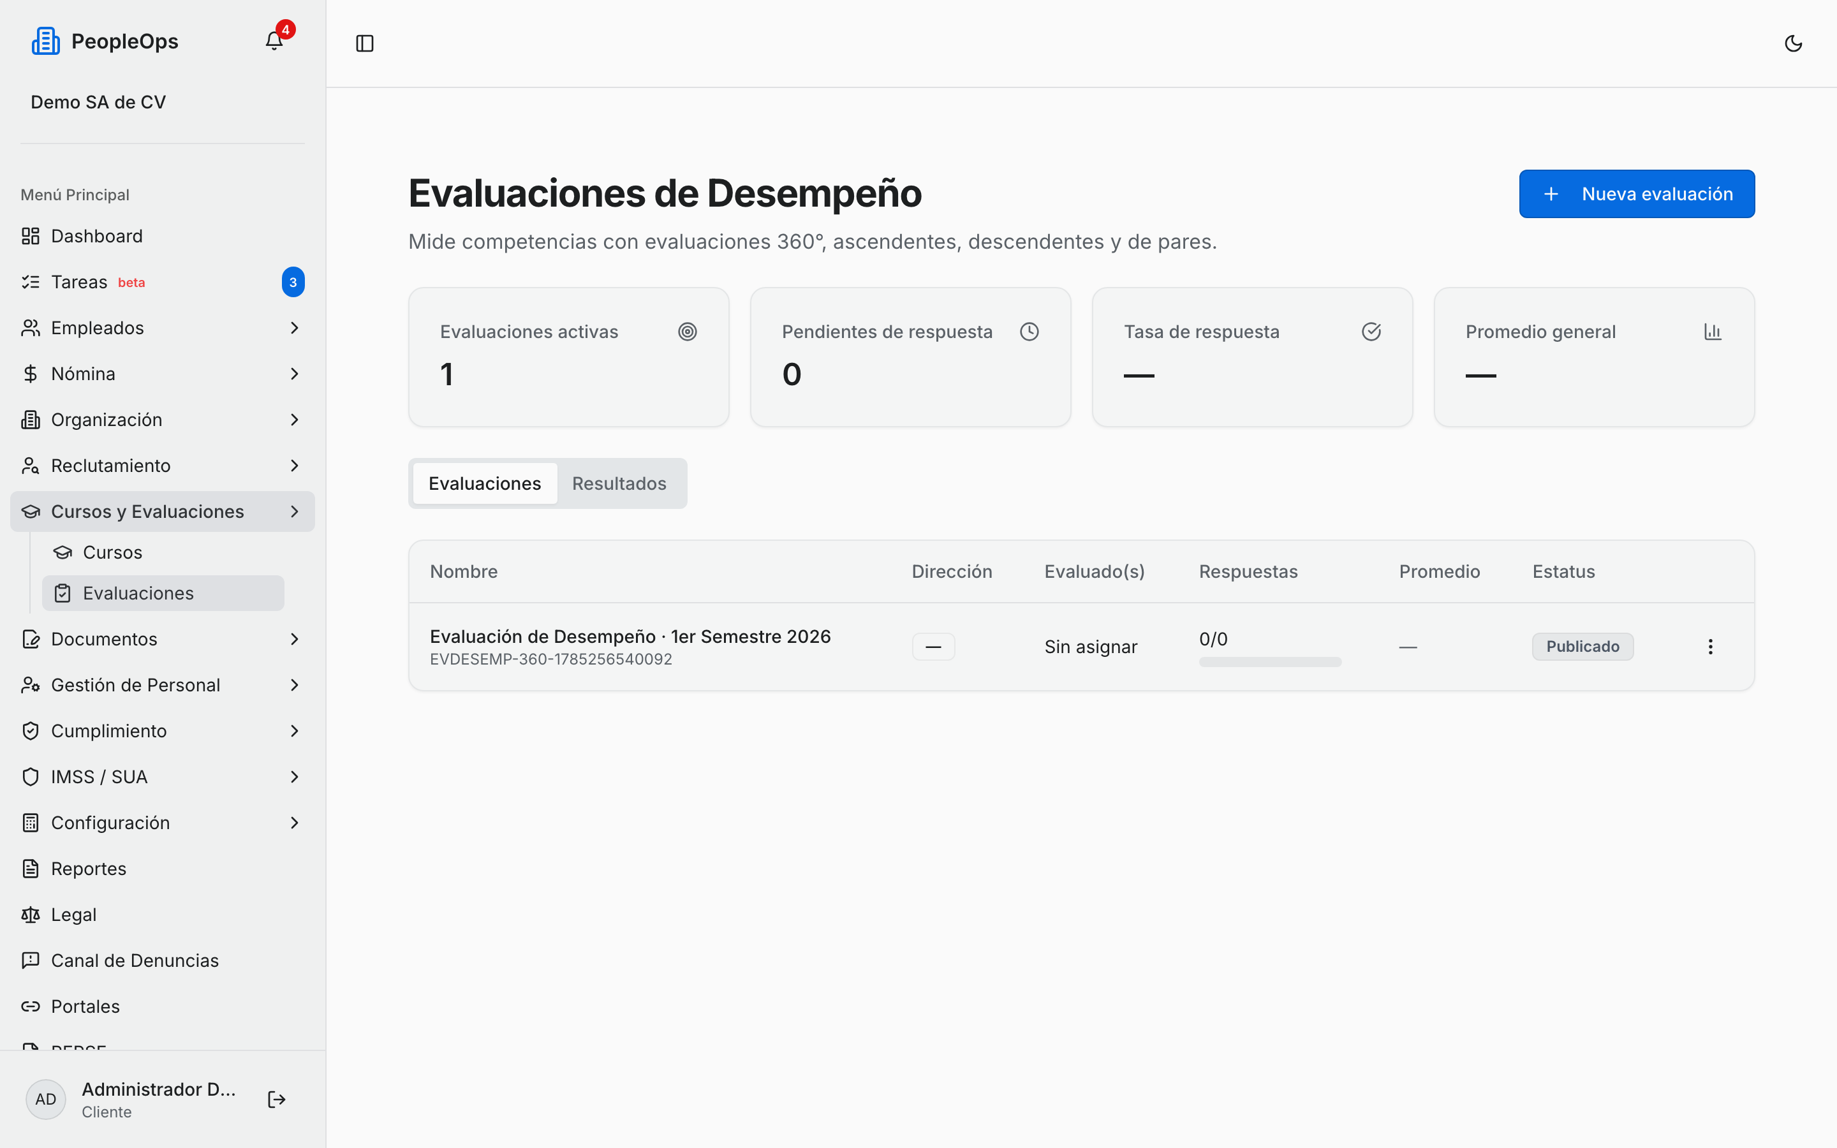Create a Nueva evaluación
Screen dimensions: 1837x1148
point(1637,194)
